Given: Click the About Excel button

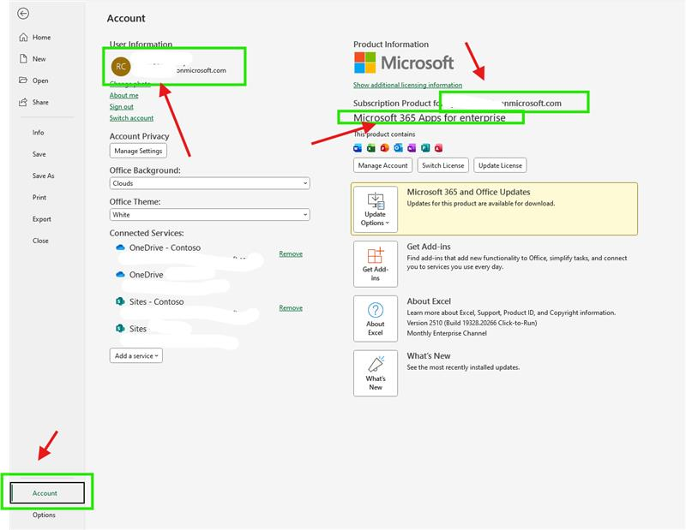Looking at the screenshot, I should (x=376, y=319).
